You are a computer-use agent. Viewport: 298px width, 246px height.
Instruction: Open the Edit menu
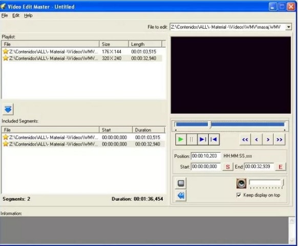pyautogui.click(x=16, y=15)
